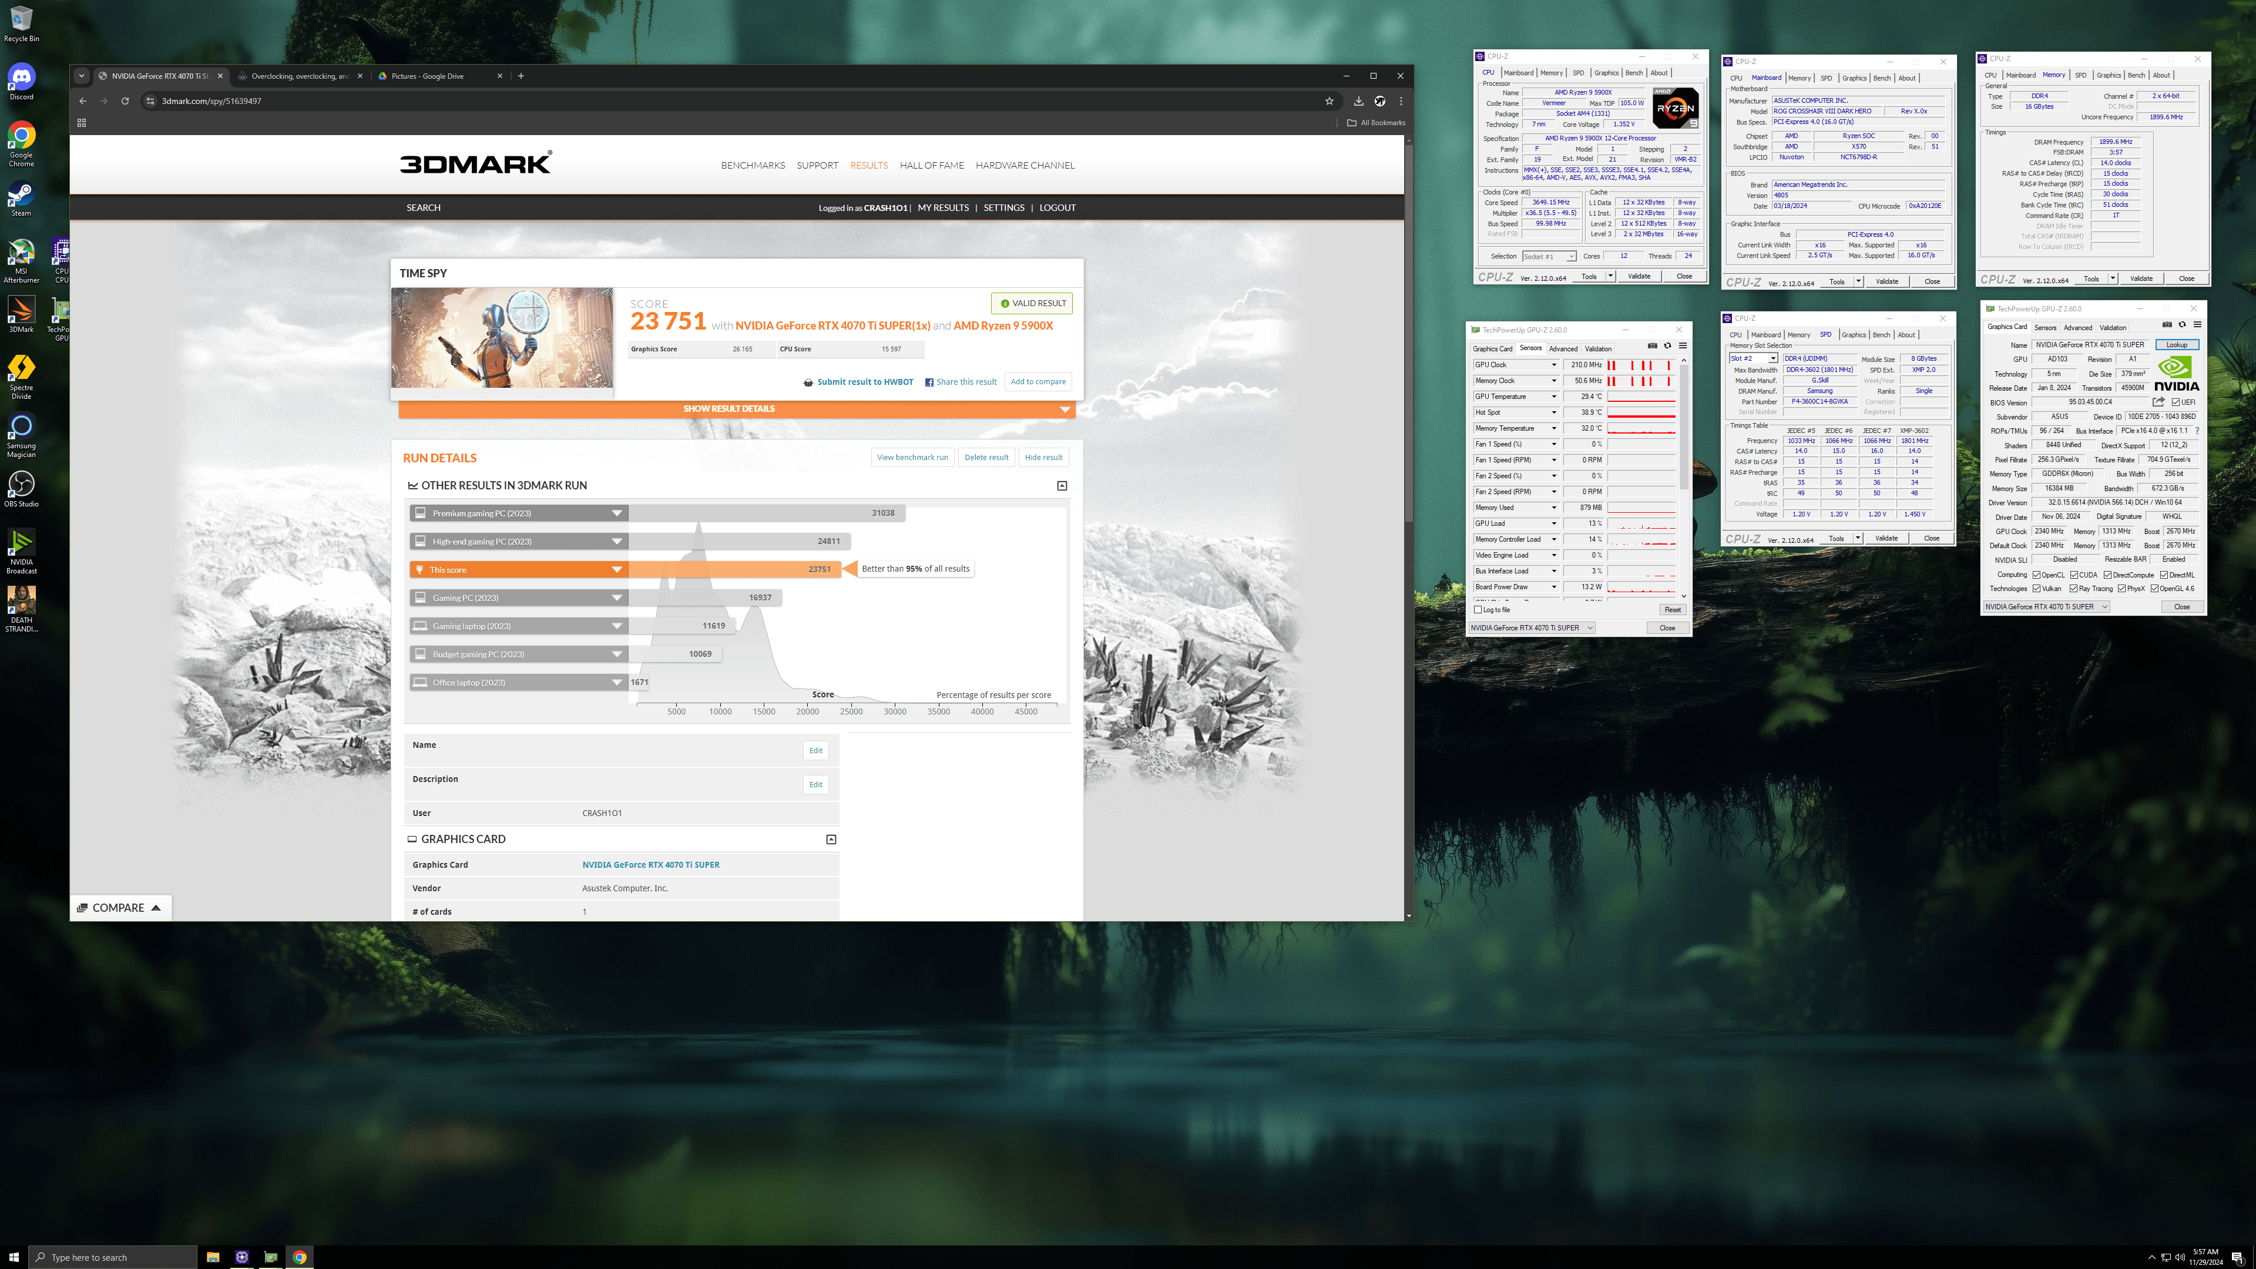
Task: Open the Samsung Magician desktop icon
Action: (21, 435)
